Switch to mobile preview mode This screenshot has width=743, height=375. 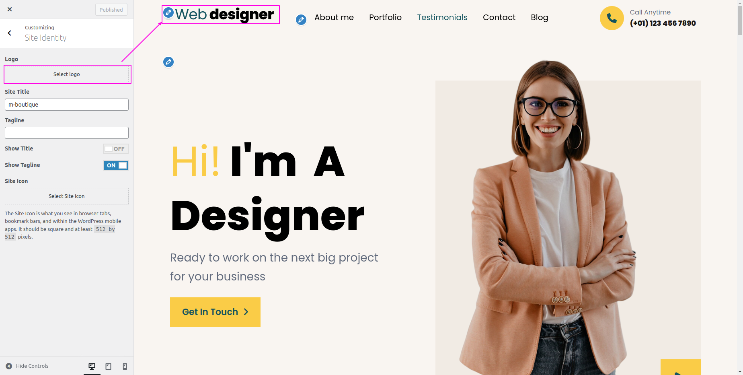[125, 366]
